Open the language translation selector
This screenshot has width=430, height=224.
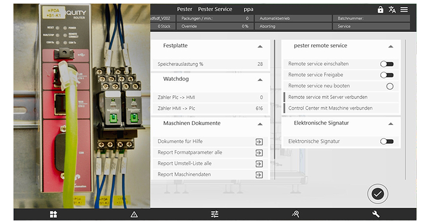[x=392, y=9]
